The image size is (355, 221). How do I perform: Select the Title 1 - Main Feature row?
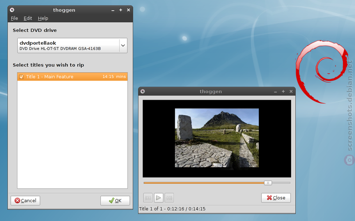click(72, 77)
